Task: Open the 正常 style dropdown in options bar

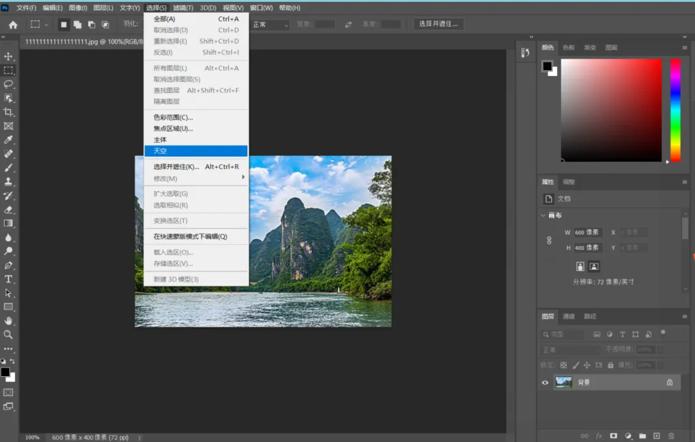Action: 270,25
